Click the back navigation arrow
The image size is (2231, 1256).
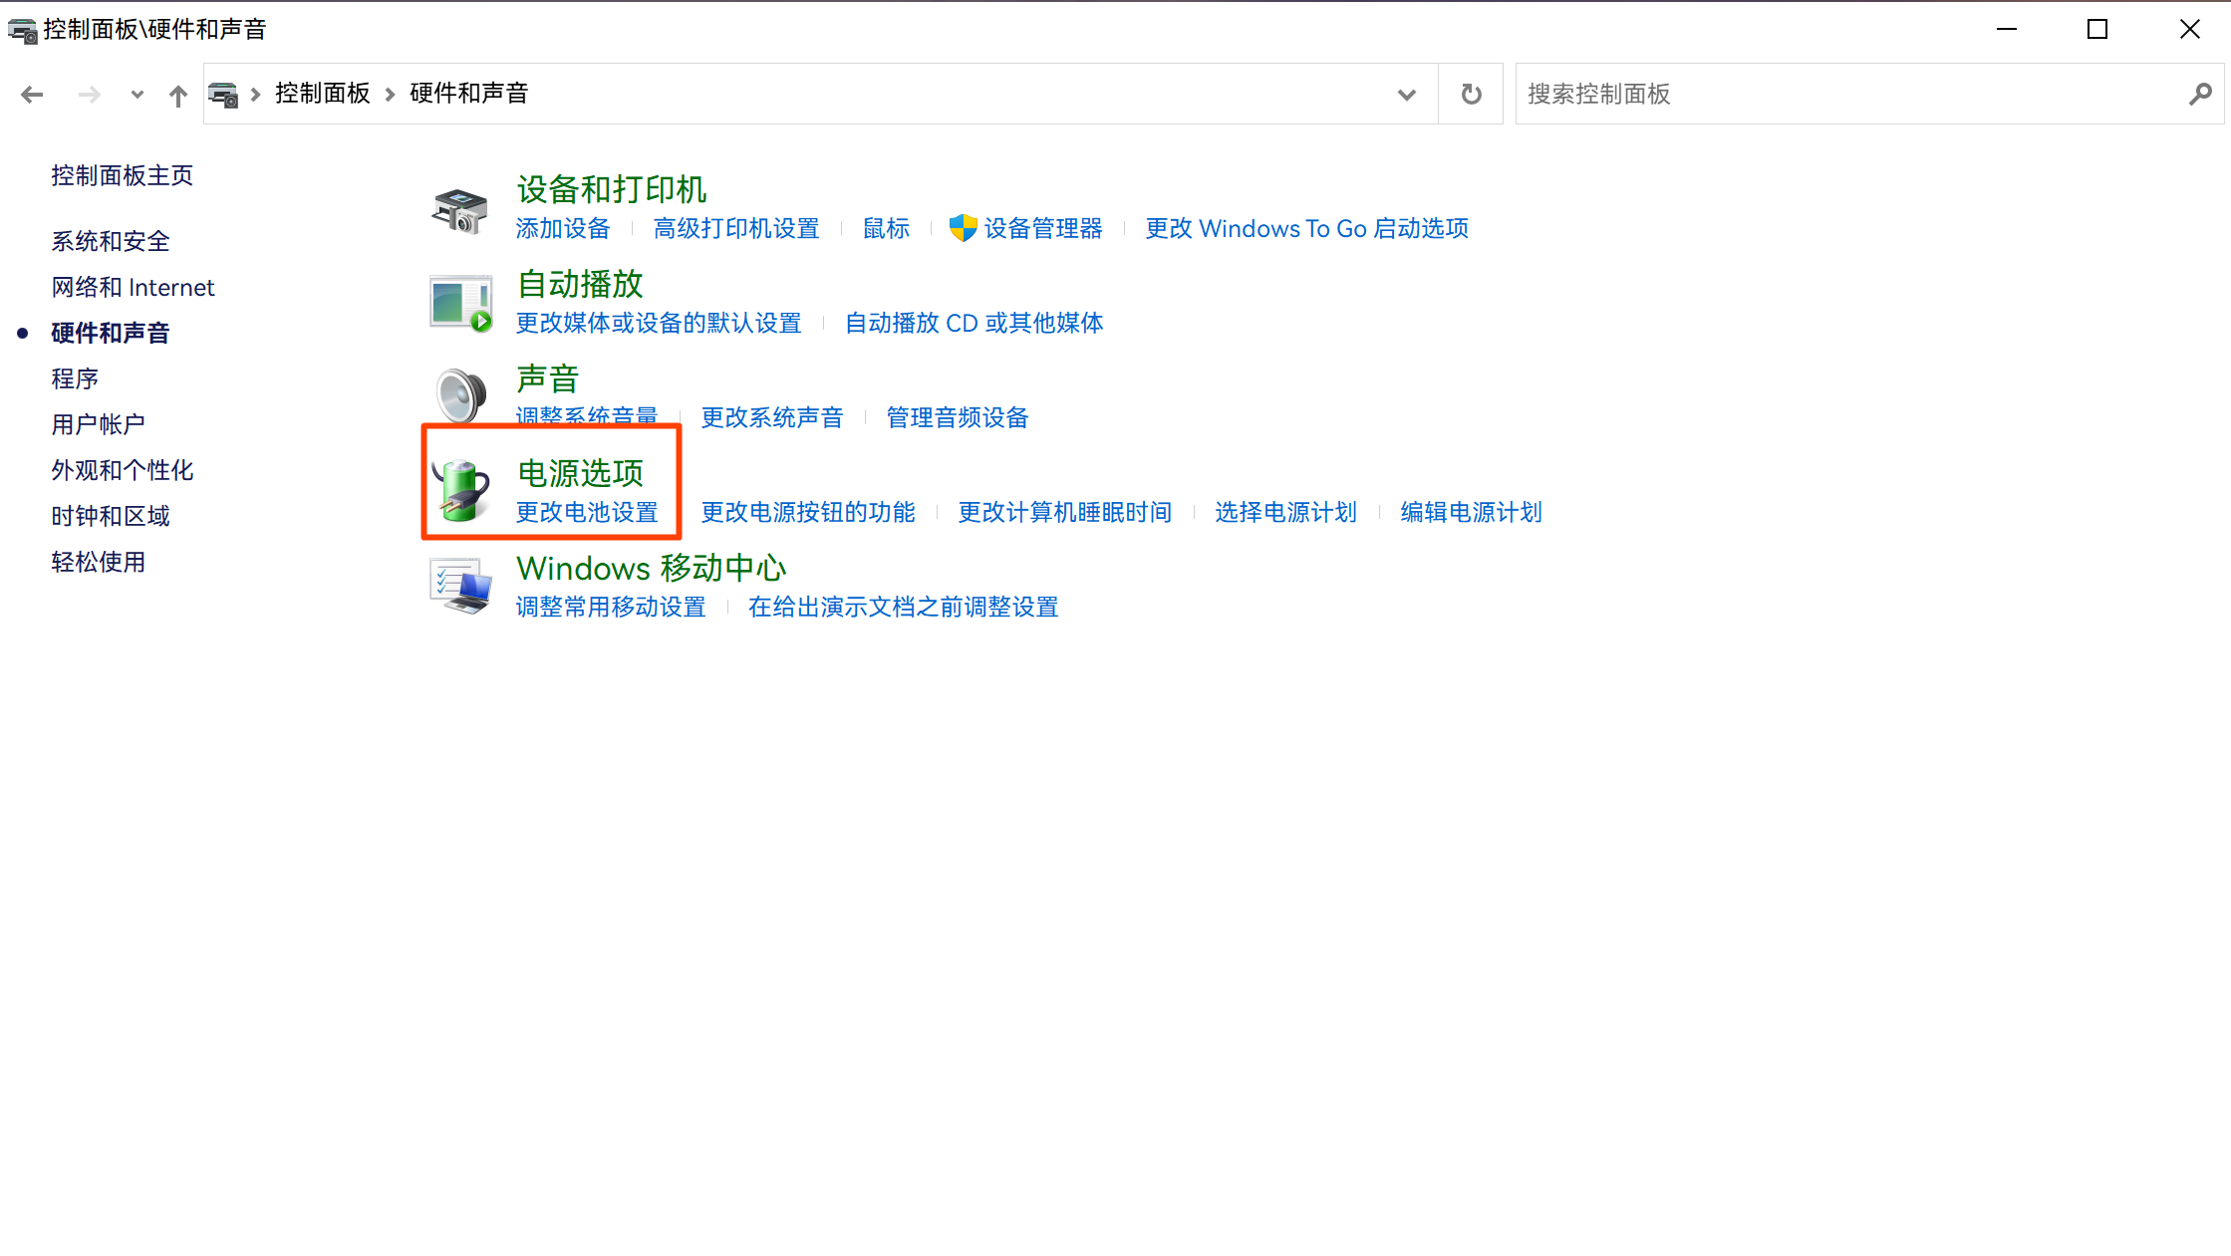coord(32,94)
